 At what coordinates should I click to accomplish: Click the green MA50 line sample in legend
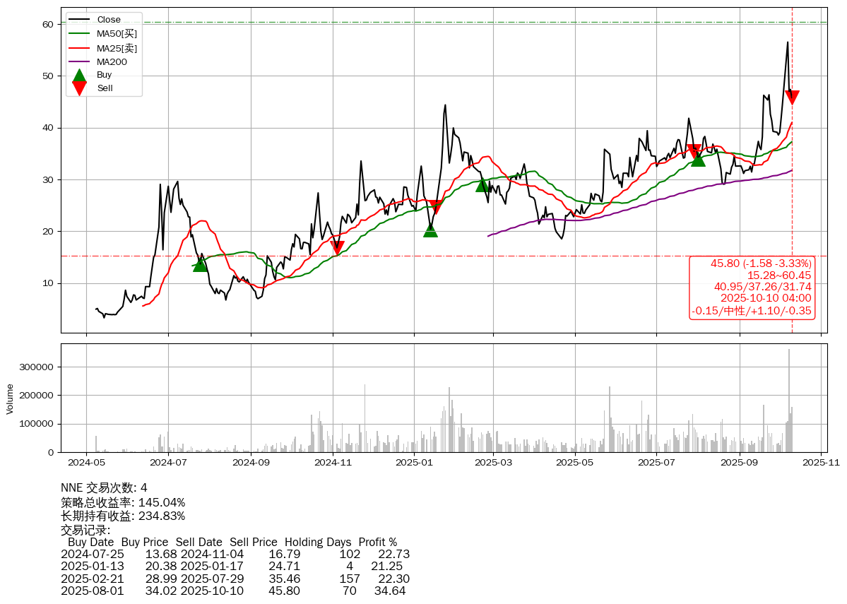click(x=80, y=33)
